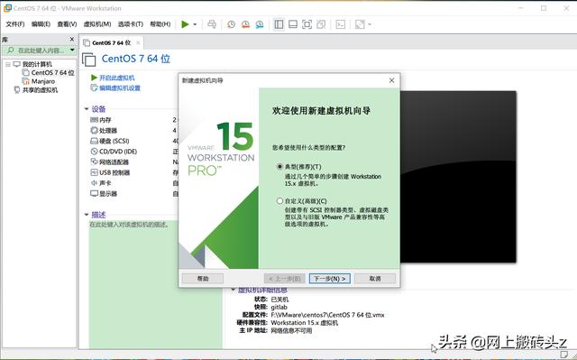Collapse the 我的计算机 tree node

click(x=8, y=64)
